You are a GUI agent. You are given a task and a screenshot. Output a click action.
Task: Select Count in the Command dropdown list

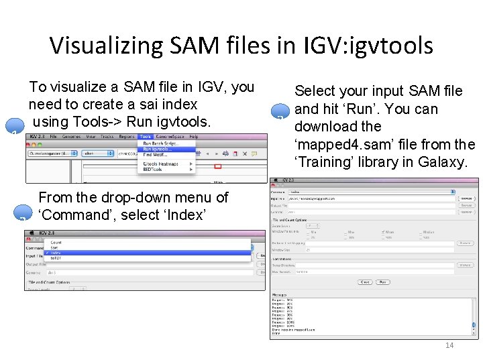point(148,243)
